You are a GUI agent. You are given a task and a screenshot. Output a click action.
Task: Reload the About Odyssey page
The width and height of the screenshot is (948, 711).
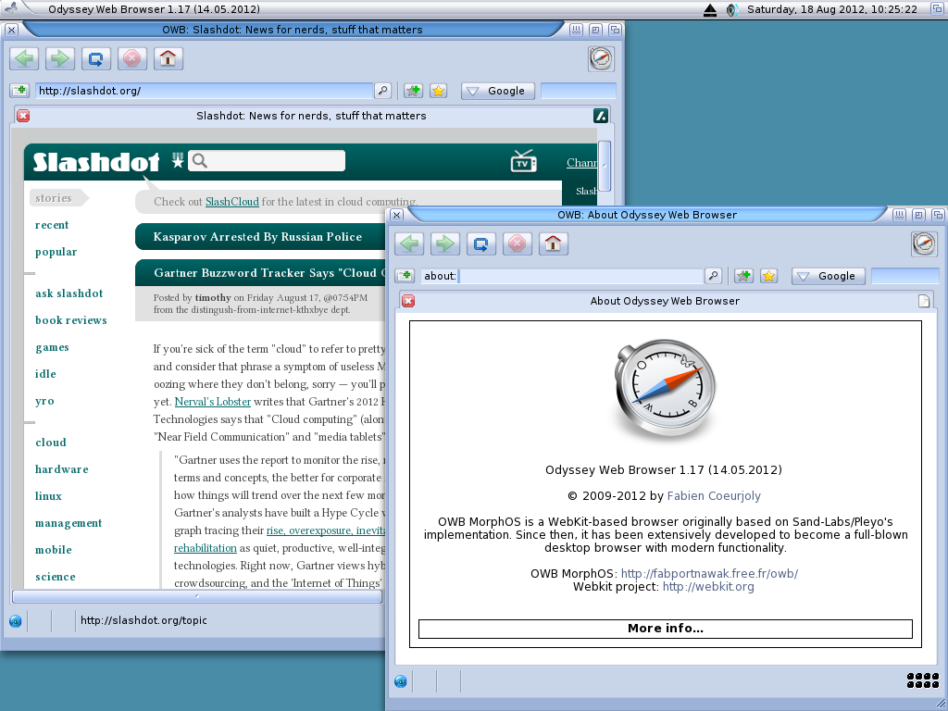[481, 243]
